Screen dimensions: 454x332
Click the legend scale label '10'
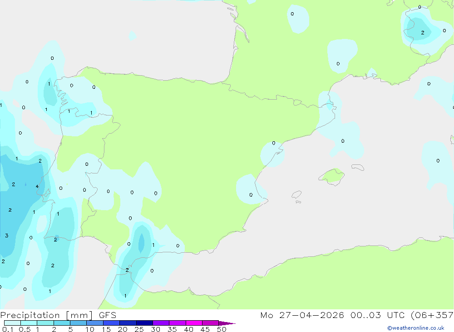click(x=90, y=329)
